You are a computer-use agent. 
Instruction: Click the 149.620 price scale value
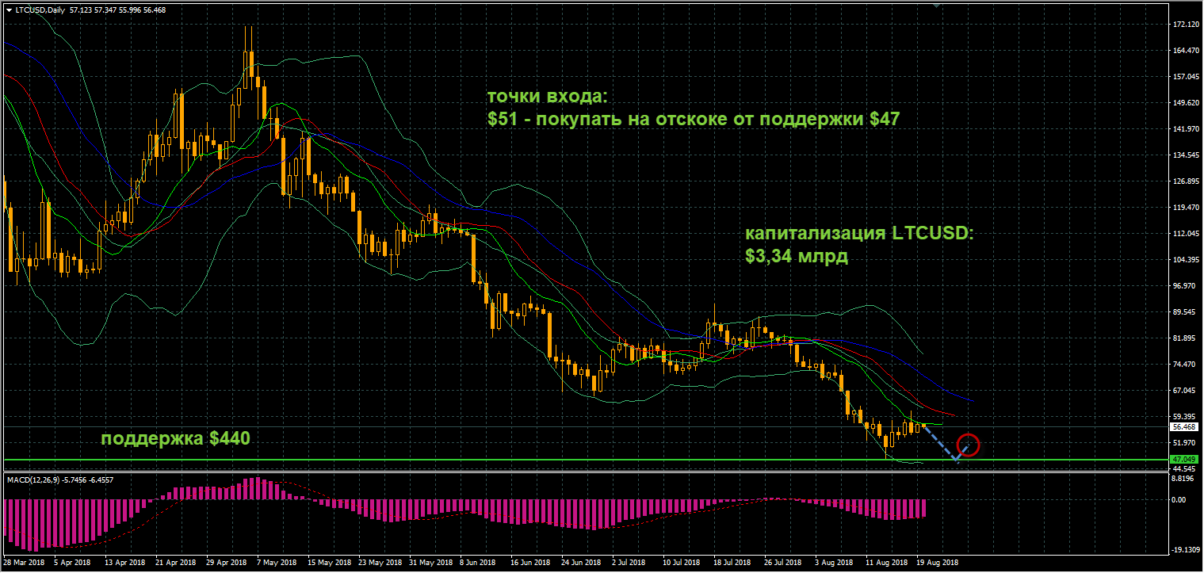(x=1184, y=103)
